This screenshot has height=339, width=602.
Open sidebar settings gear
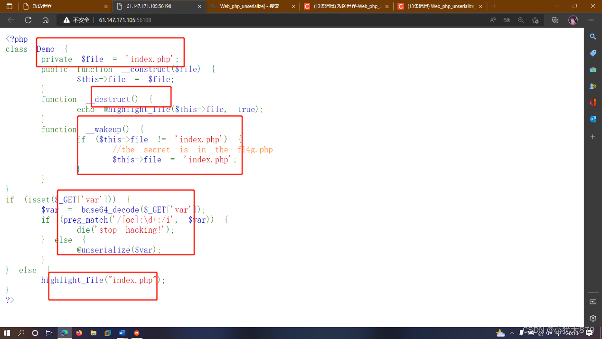593,318
